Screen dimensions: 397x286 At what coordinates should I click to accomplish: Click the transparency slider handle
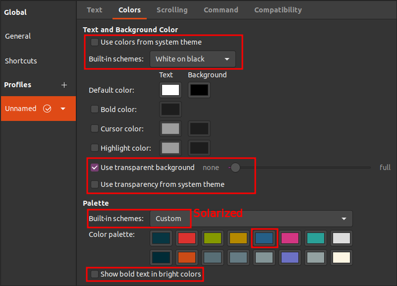point(235,168)
